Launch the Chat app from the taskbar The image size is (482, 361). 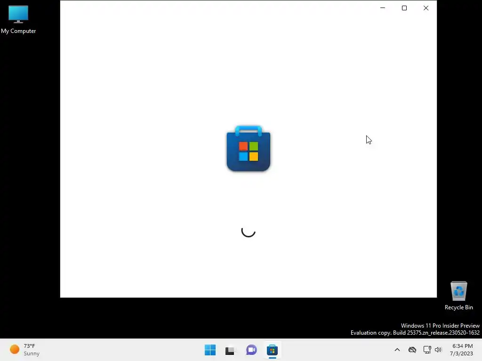tap(251, 350)
